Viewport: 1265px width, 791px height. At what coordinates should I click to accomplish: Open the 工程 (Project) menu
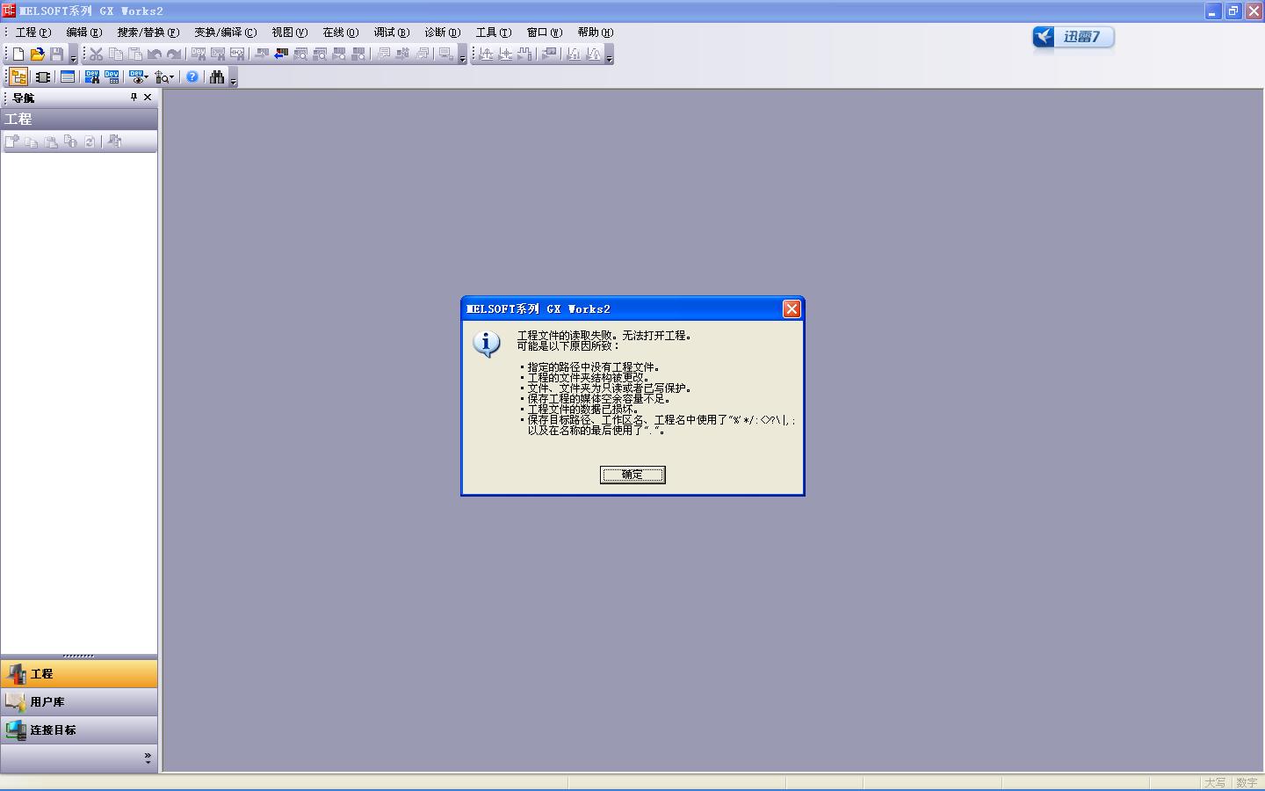33,33
